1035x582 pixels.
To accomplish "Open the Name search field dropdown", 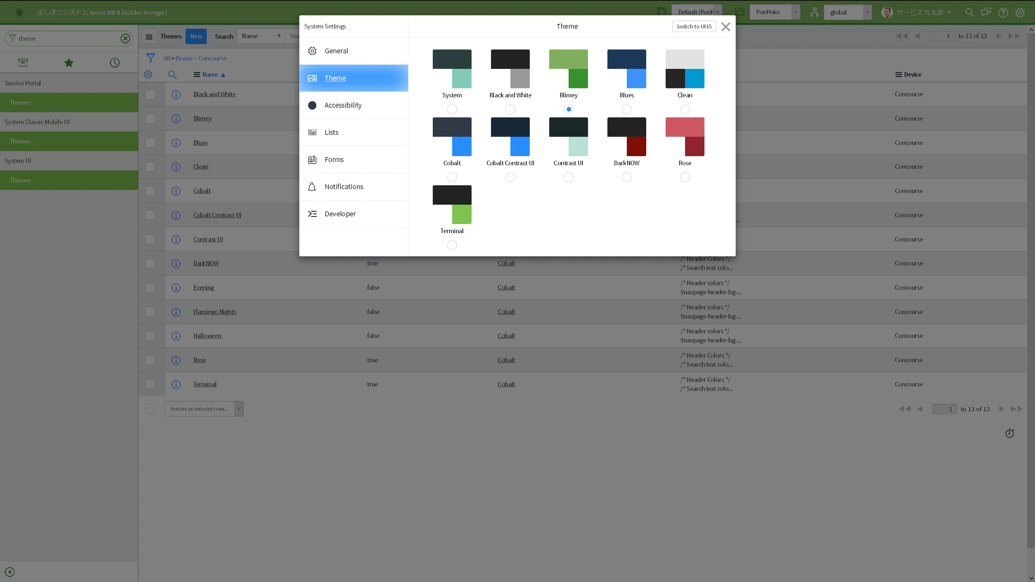I will coord(261,36).
